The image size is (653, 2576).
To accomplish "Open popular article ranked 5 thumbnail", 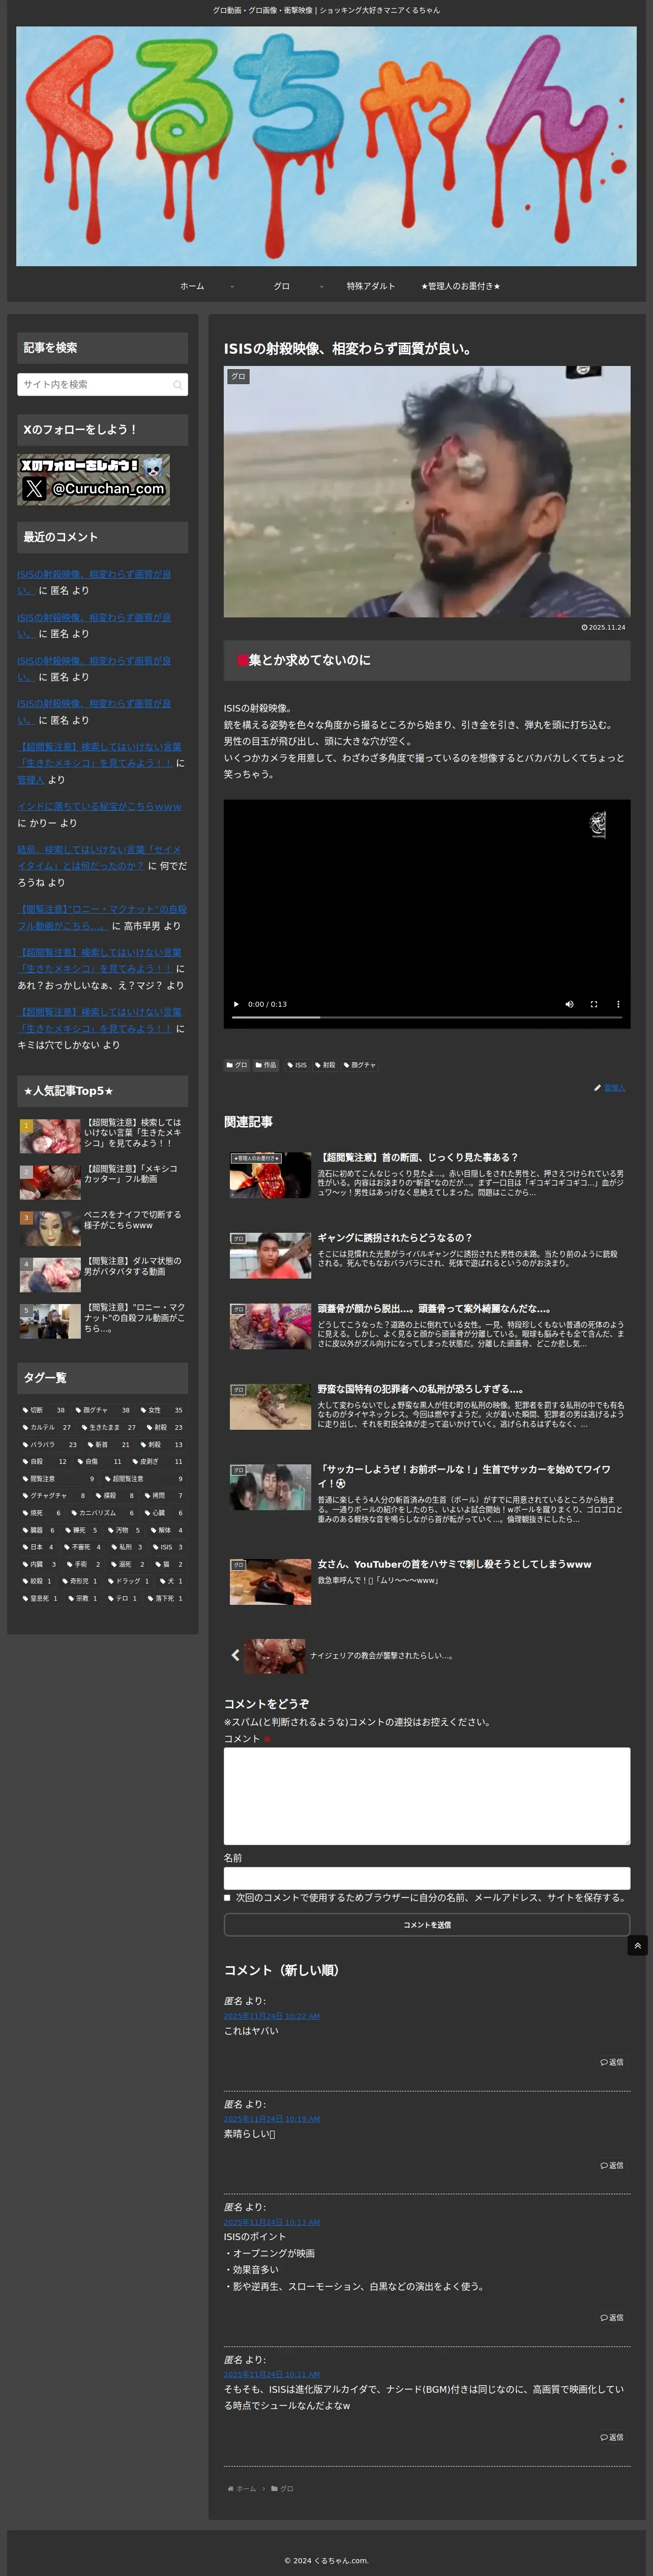I will [x=50, y=1321].
